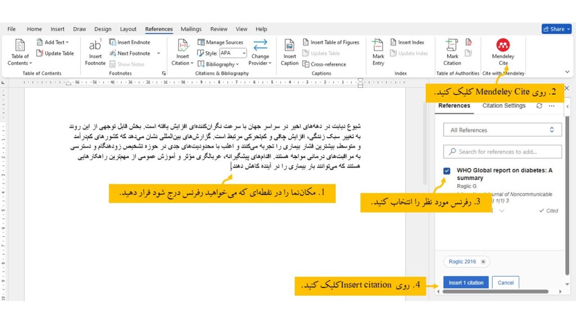
Task: Select the Mark Citation tool
Action: 452,51
